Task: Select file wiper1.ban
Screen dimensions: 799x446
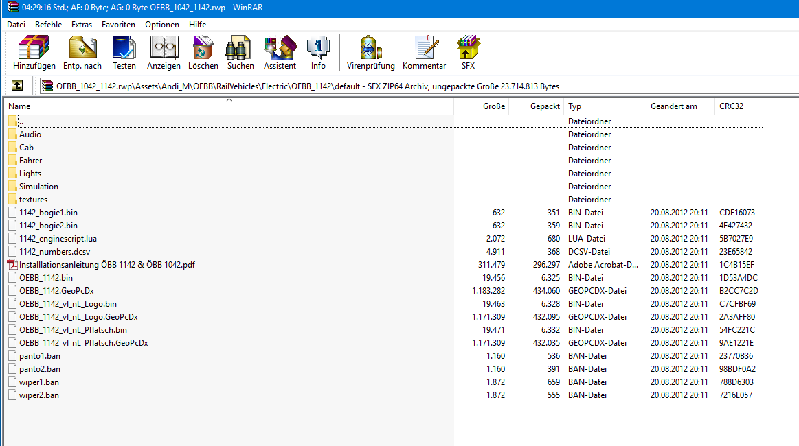Action: [39, 382]
